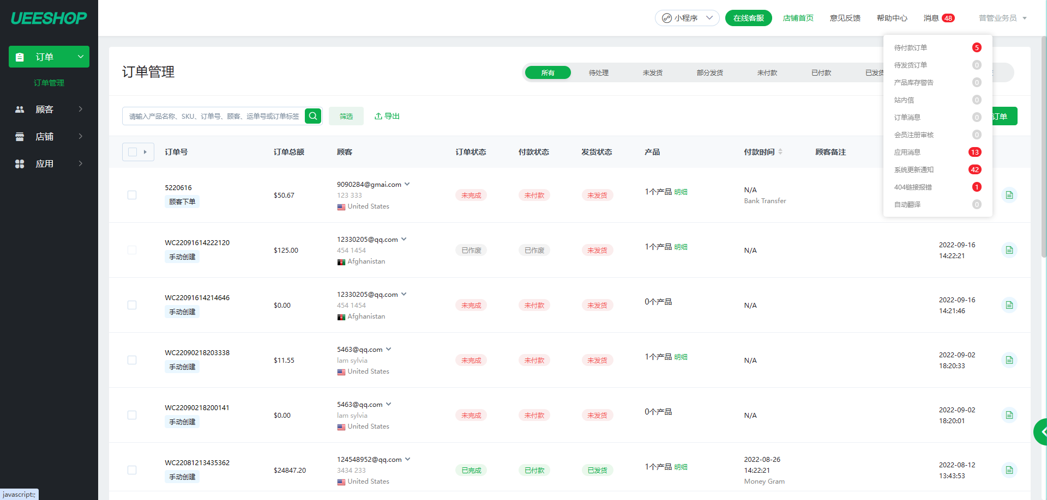The height and width of the screenshot is (500, 1047).
Task: Click the green side panel arrow
Action: point(1042,432)
